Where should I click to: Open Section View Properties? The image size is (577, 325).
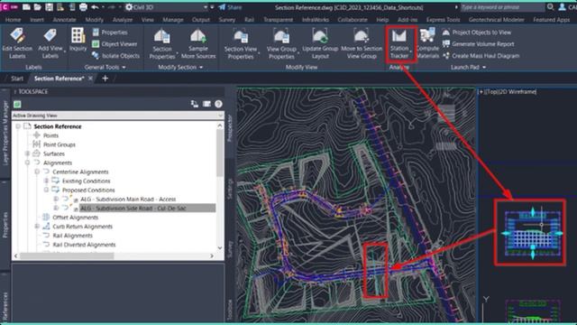pos(241,44)
